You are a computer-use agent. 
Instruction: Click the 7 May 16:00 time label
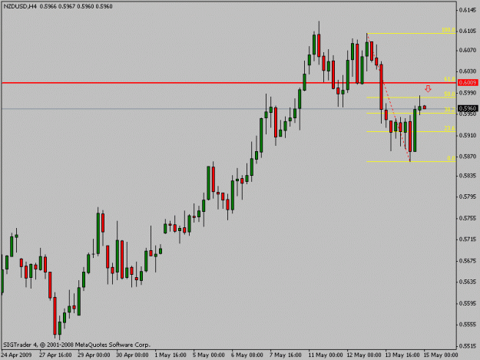[x=286, y=355]
